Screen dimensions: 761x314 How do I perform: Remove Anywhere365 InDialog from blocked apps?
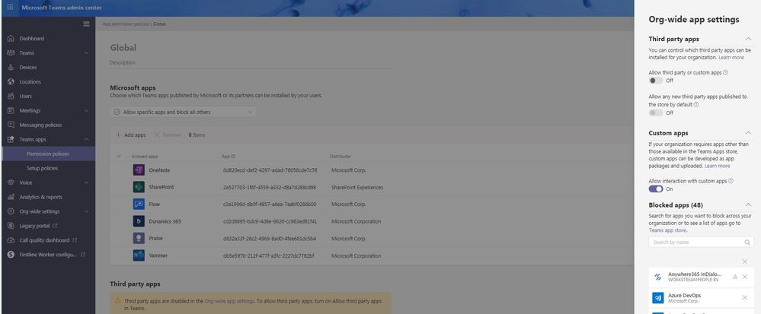(x=745, y=277)
